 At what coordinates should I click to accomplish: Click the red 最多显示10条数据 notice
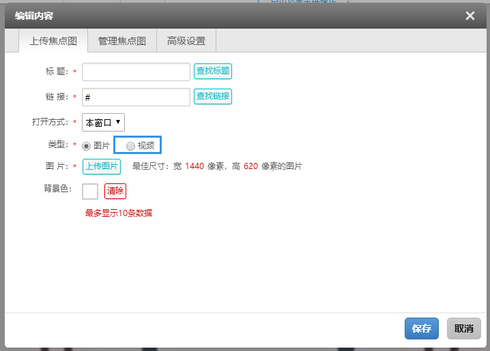click(x=119, y=213)
